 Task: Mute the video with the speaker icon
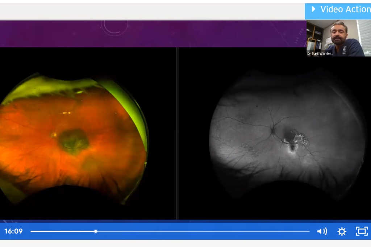tap(322, 231)
